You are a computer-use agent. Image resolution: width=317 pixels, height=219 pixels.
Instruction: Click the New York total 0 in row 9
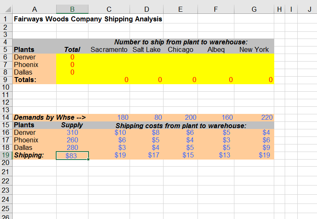point(254,80)
